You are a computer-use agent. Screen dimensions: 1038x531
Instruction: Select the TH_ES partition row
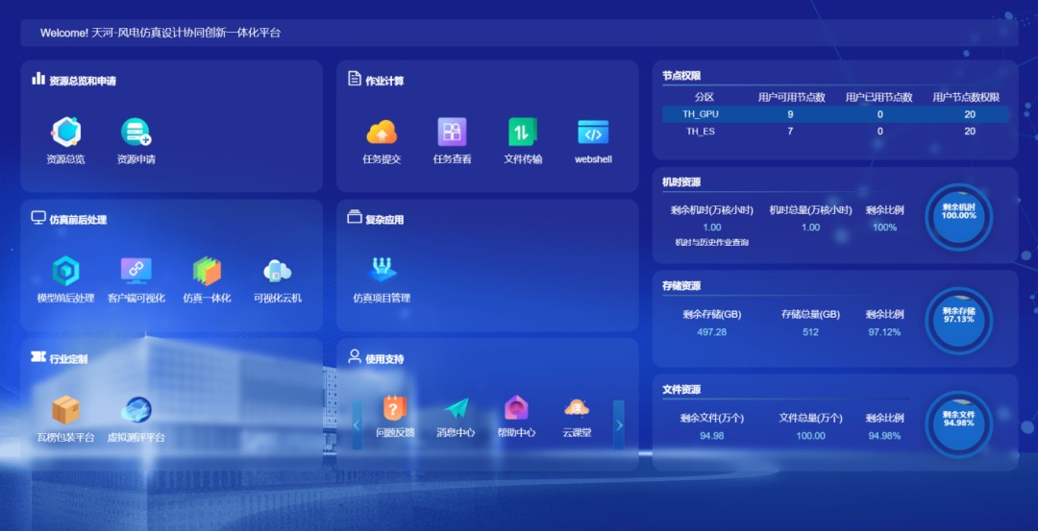click(x=835, y=132)
